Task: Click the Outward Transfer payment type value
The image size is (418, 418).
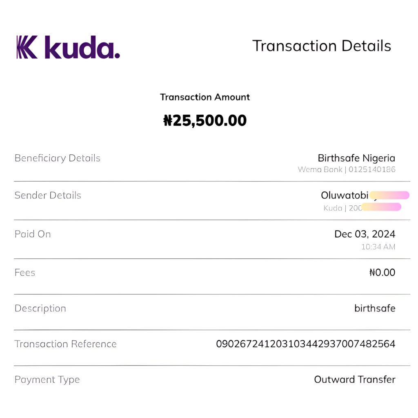Action: [354, 380]
